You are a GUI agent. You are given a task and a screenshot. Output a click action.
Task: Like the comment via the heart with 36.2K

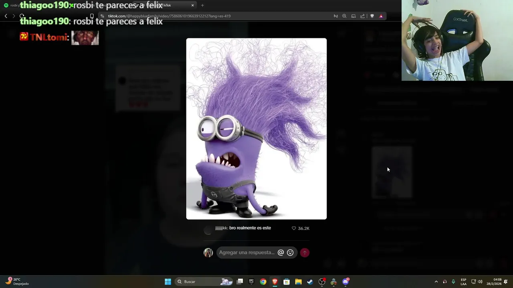pos(294,228)
